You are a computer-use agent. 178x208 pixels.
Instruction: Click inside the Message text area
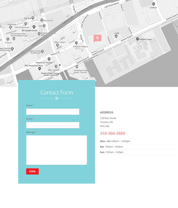[x=57, y=150]
